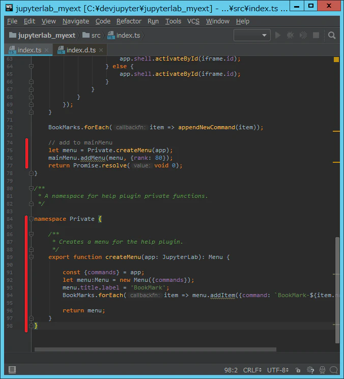The width and height of the screenshot is (344, 379).
Task: Click 'appendNewCommand' on line 72
Action: 207,127
